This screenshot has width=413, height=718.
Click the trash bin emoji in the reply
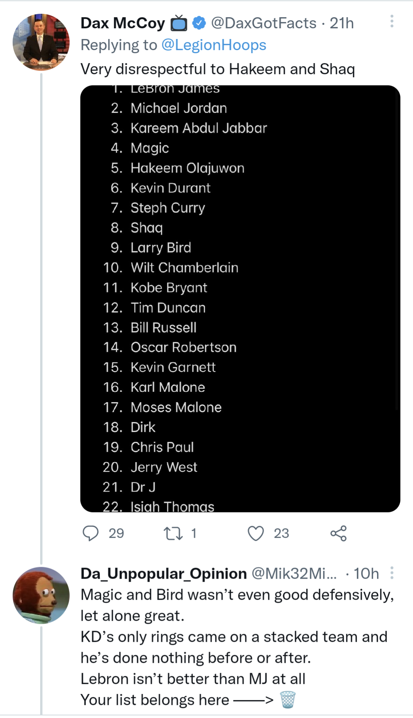[x=287, y=700]
